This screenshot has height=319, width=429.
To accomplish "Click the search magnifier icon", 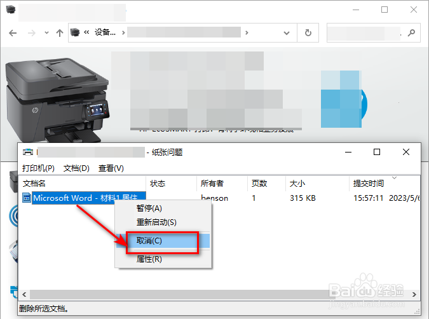I will [411, 33].
